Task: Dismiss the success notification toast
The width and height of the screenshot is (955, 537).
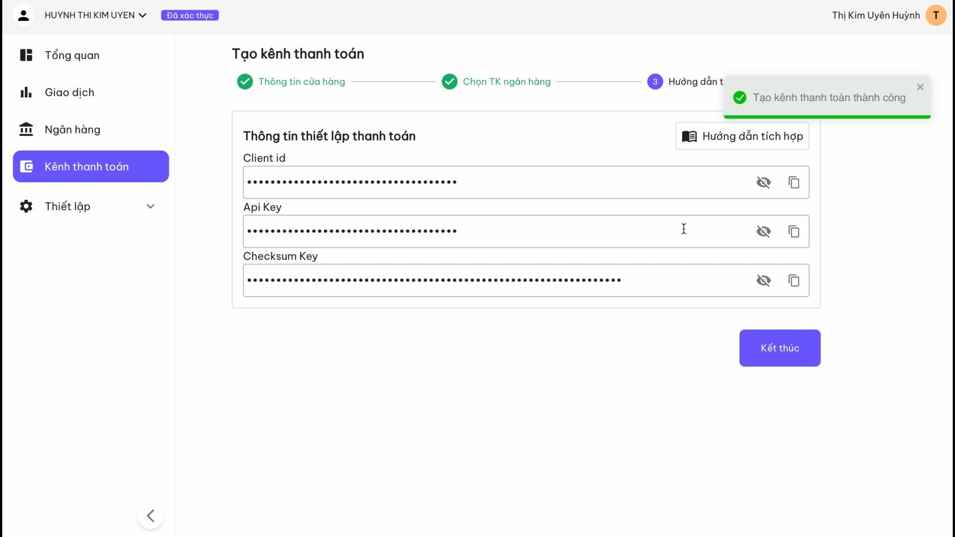Action: click(x=920, y=87)
